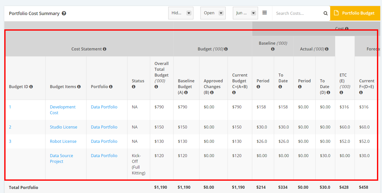Click info icon next to Budget ID
382x193 pixels.
point(31,87)
